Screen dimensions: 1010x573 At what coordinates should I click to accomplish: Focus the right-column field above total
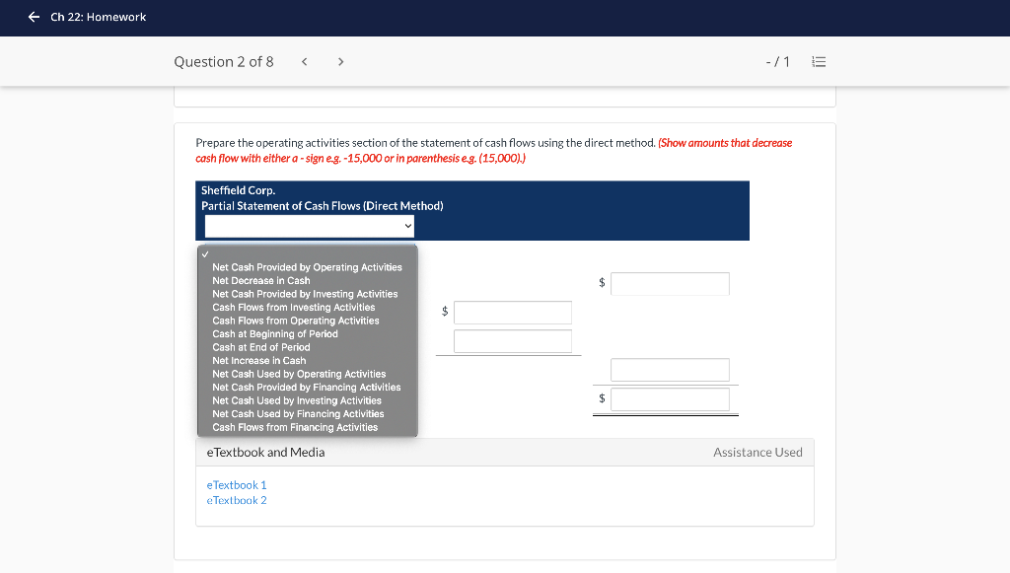click(670, 370)
